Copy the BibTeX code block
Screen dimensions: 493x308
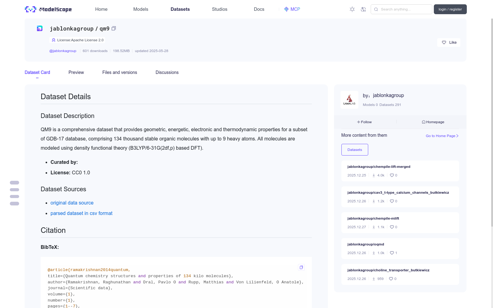tap(301, 267)
